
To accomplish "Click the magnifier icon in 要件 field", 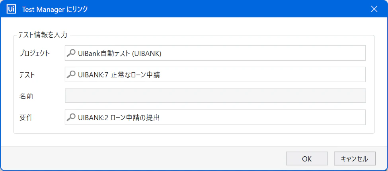I will tap(71, 117).
